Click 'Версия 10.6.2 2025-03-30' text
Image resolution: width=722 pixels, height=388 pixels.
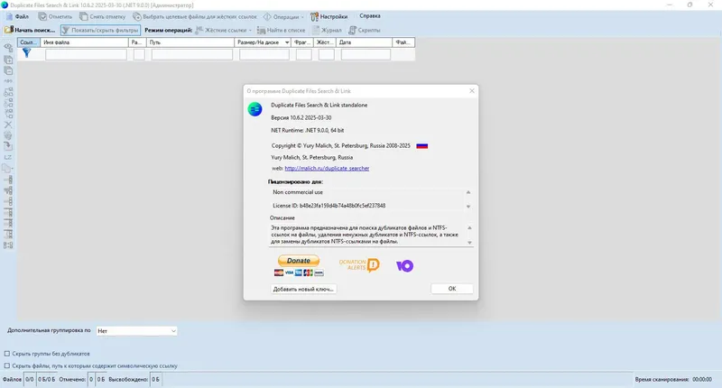[301, 118]
